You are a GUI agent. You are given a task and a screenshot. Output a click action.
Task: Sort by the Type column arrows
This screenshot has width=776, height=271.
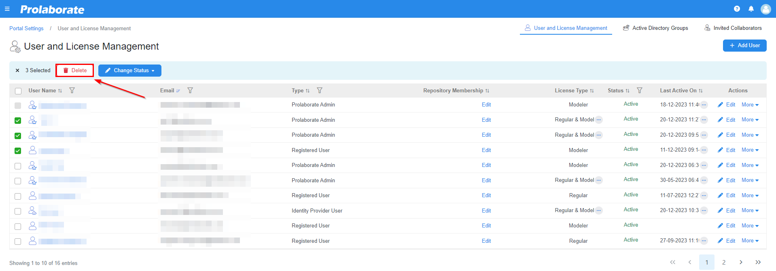point(307,91)
